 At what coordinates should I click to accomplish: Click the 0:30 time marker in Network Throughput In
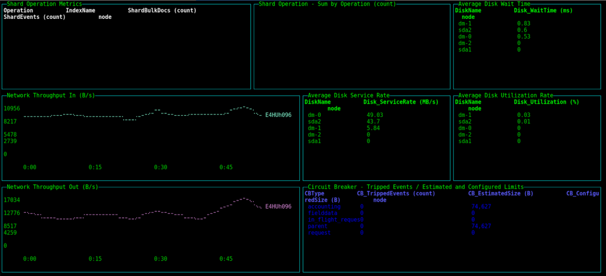pos(160,167)
